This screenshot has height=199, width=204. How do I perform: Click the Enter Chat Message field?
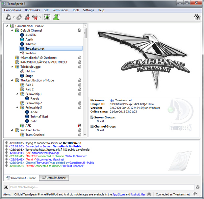click(102, 187)
